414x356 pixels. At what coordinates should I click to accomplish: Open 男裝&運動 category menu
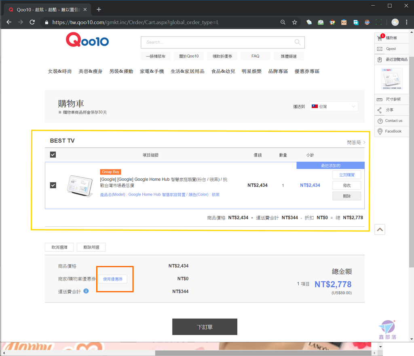pyautogui.click(x=121, y=71)
